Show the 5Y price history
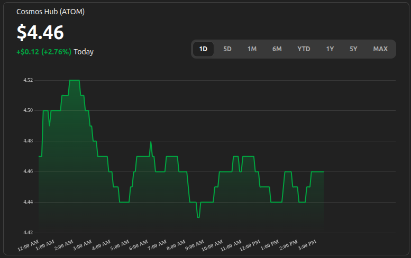411x258 pixels. click(353, 49)
